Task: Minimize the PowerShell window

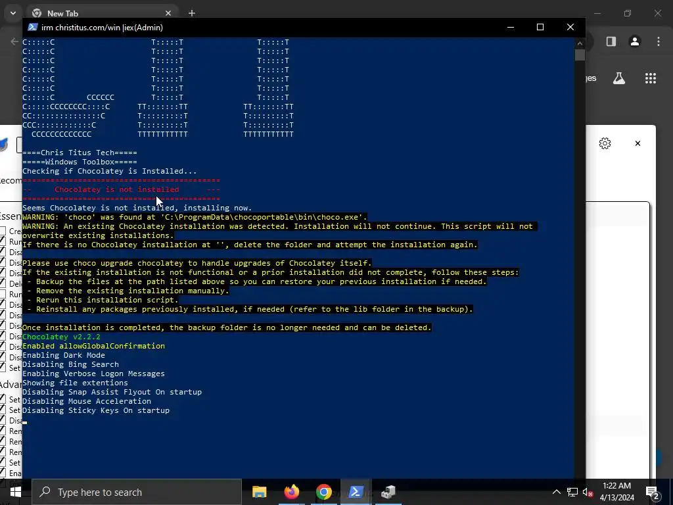Action: (x=510, y=27)
